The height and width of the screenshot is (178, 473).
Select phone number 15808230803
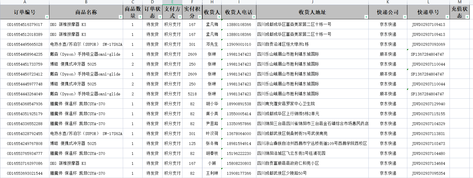point(239,163)
